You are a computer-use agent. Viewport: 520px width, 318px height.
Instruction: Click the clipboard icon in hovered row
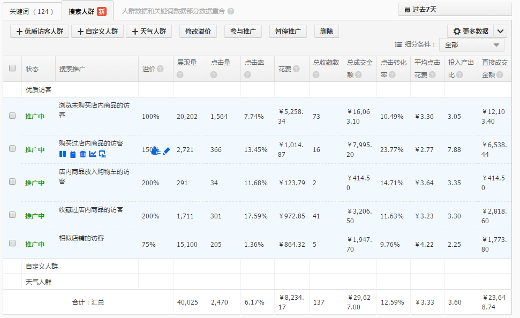(73, 154)
